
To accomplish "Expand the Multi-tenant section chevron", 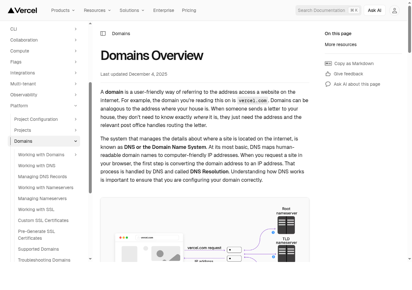I will tap(76, 84).
